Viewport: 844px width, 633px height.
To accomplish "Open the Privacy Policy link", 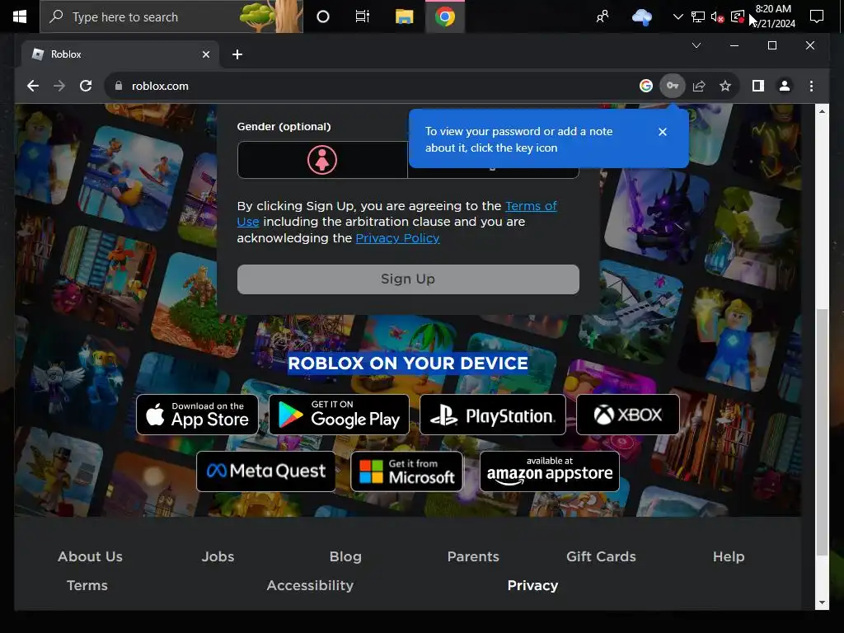I will pos(397,238).
